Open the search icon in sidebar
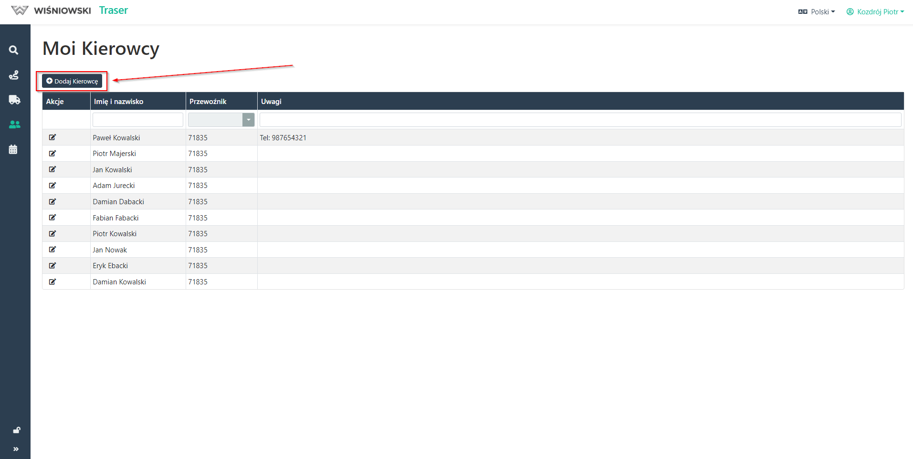913x459 pixels. click(14, 50)
